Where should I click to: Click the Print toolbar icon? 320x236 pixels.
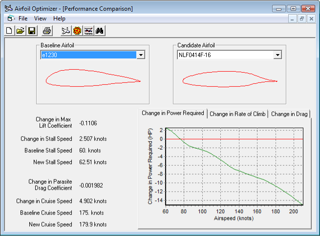click(46, 31)
